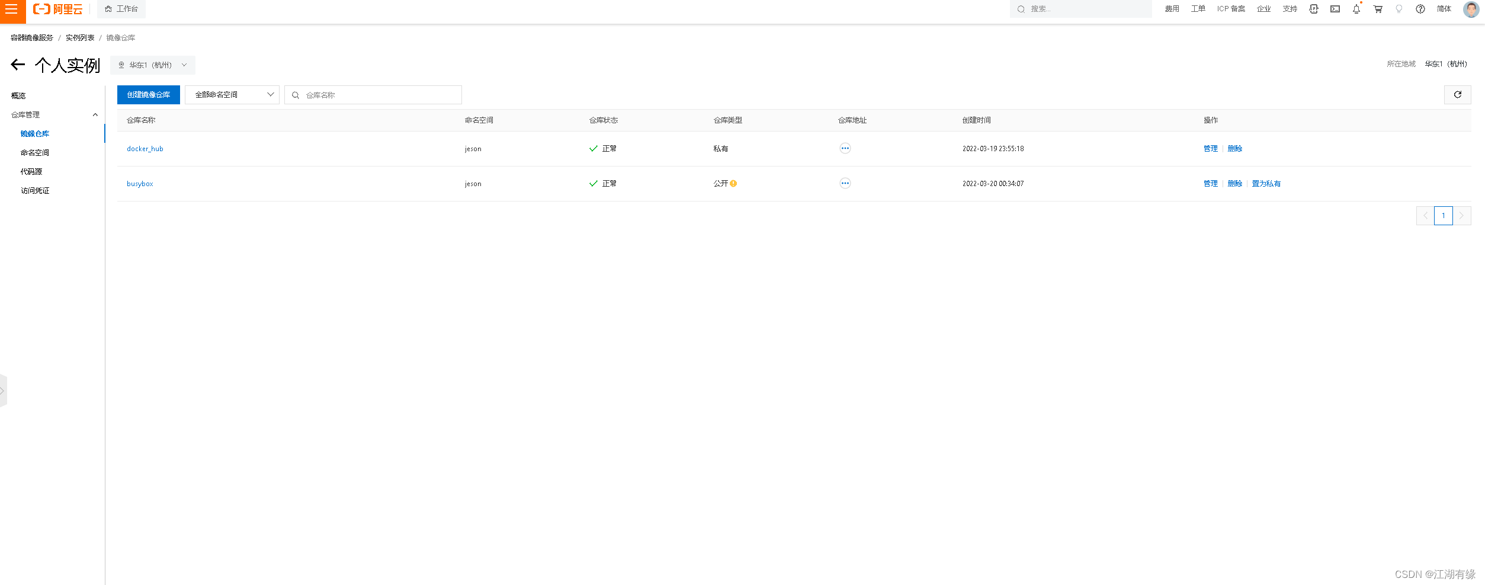1485x585 pixels.
Task: Click the 创建镜像仓库 button
Action: [x=148, y=94]
